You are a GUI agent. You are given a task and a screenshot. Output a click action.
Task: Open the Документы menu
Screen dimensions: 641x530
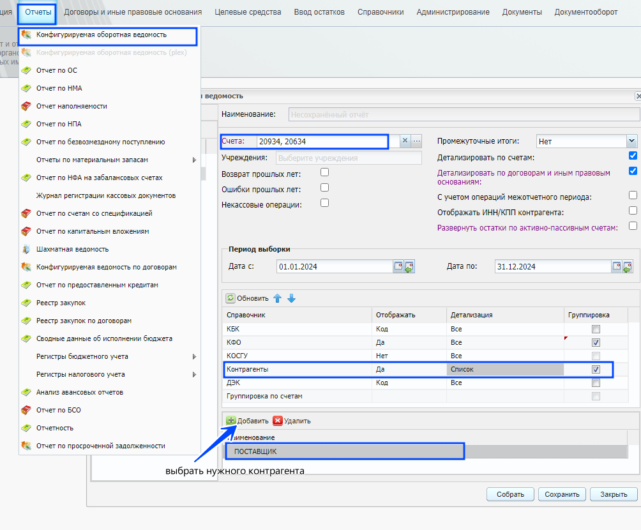tap(522, 12)
